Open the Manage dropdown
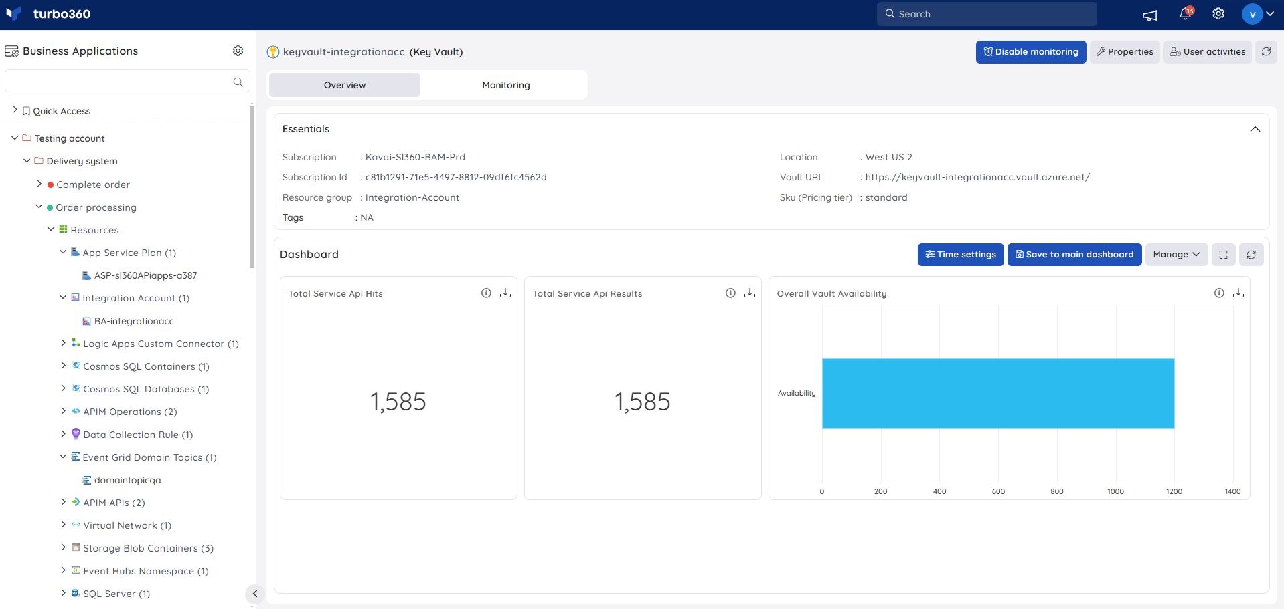 click(1176, 255)
